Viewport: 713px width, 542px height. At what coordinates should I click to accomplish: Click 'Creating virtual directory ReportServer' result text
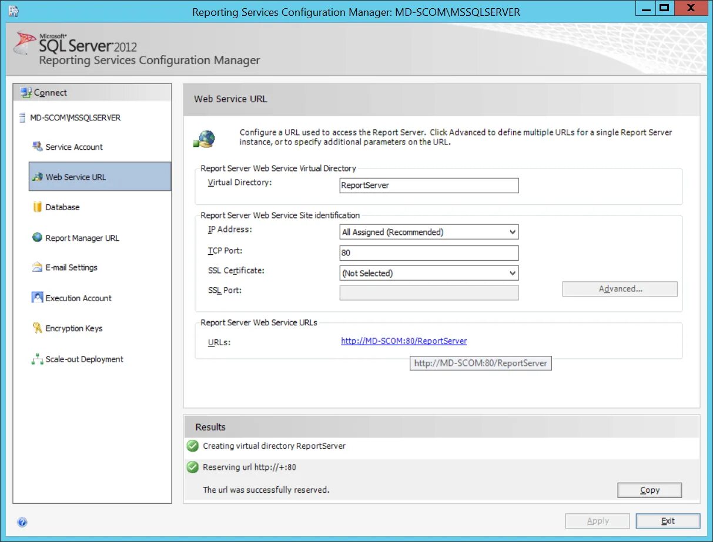click(x=274, y=446)
